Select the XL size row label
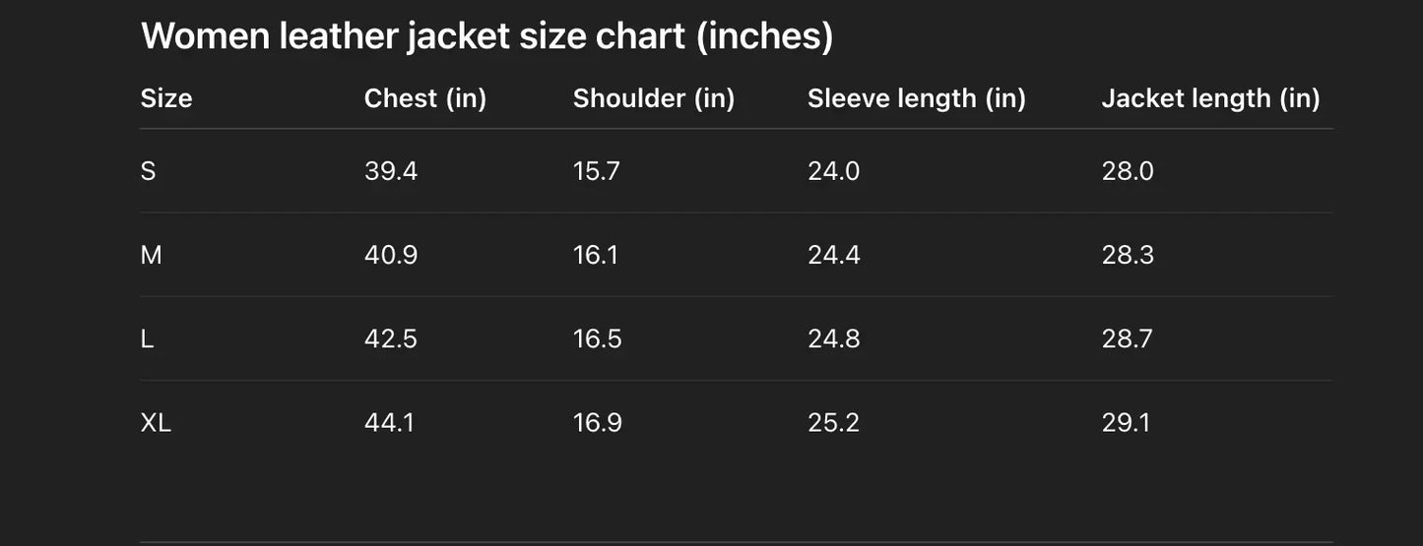 [x=156, y=423]
